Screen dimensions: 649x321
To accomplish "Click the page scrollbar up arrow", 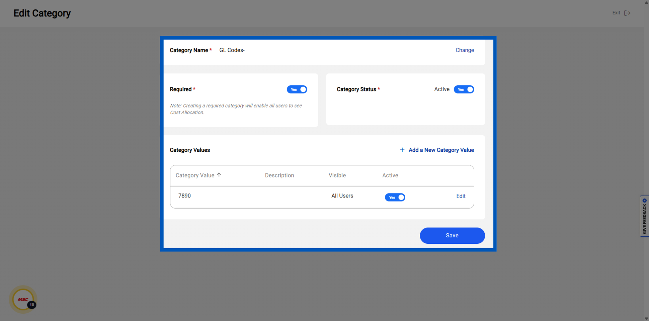I will 646,2.
